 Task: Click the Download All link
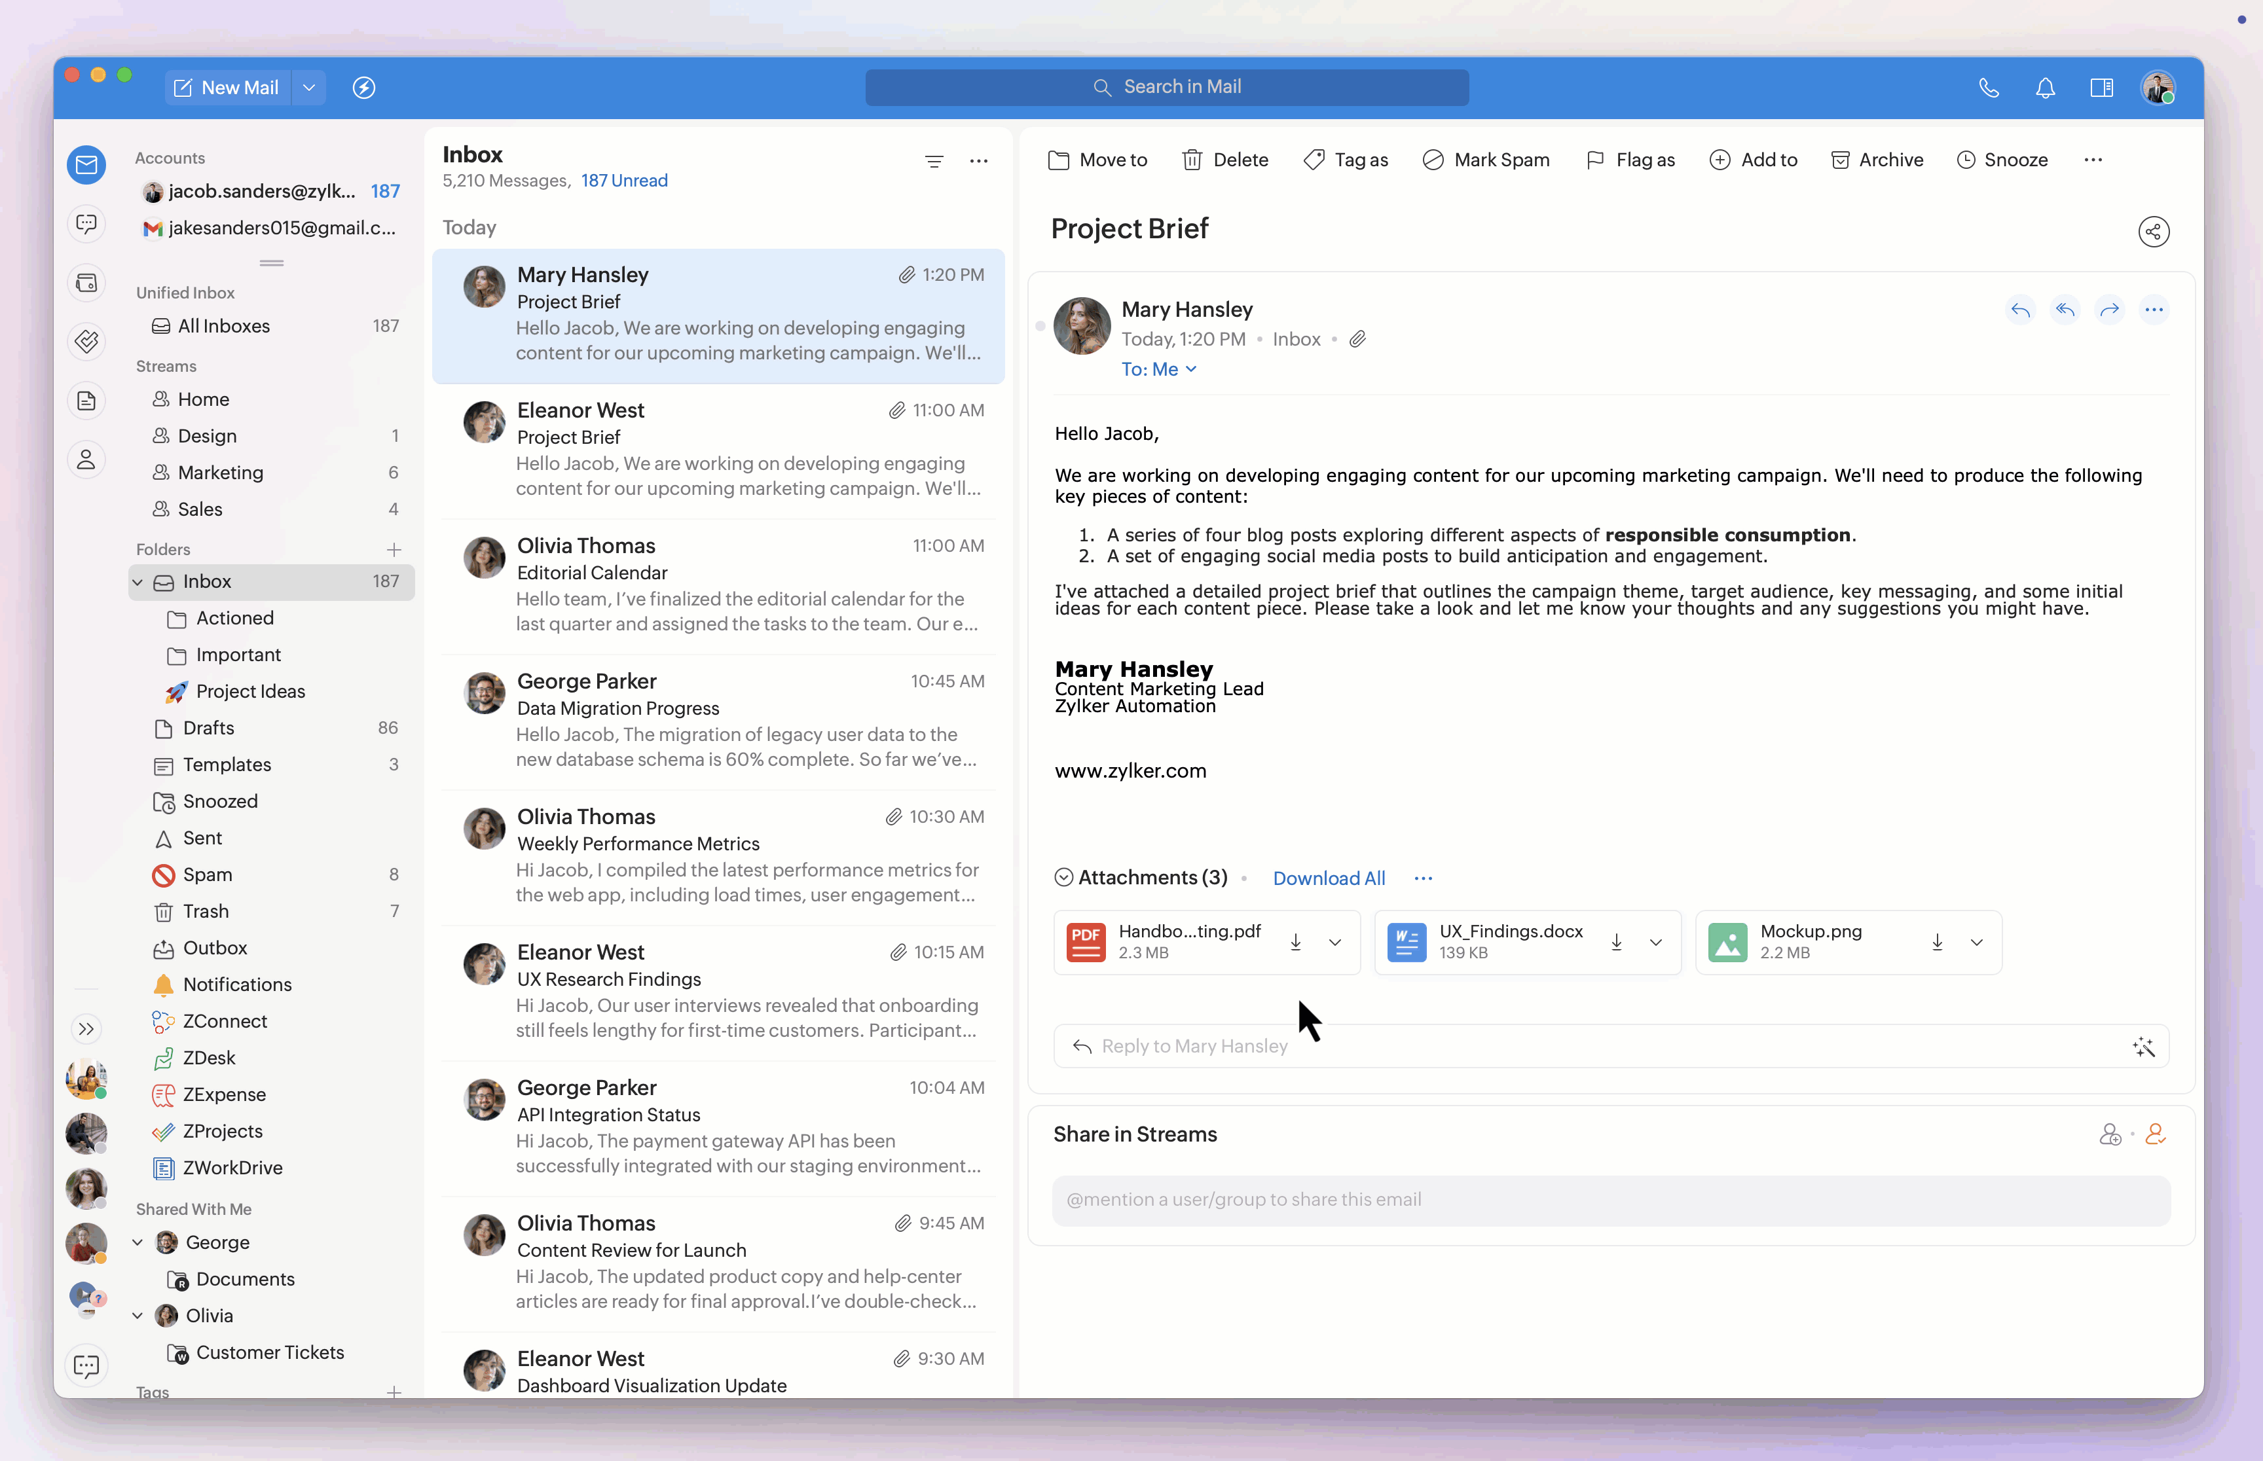pos(1329,878)
